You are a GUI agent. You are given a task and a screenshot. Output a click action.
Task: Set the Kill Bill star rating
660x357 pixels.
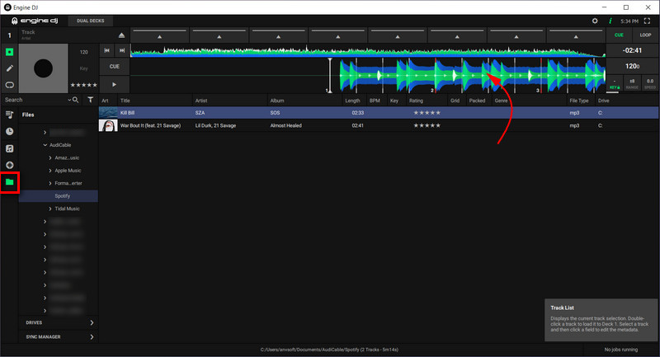click(x=427, y=113)
